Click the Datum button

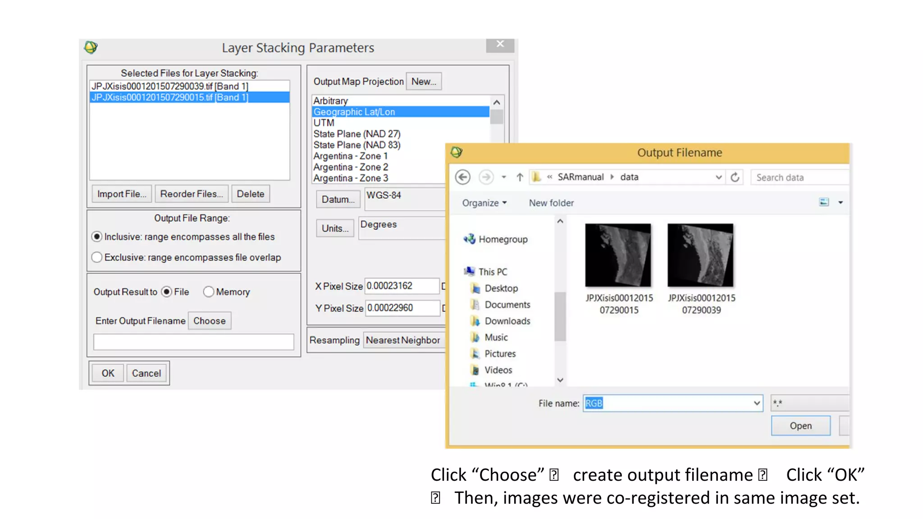point(338,200)
